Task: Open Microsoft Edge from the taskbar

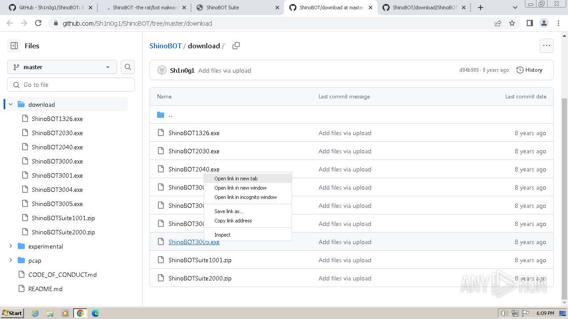Action: (x=95, y=313)
